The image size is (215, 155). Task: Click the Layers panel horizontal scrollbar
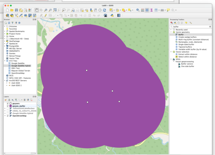point(20,153)
